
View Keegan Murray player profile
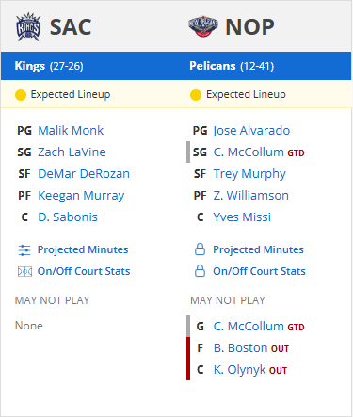coord(81,196)
